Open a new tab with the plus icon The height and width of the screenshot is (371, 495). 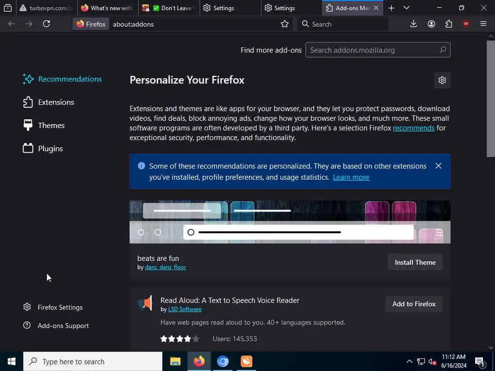[391, 8]
